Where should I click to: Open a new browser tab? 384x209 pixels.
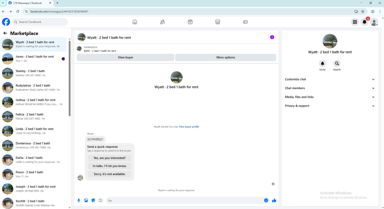[x=57, y=3]
